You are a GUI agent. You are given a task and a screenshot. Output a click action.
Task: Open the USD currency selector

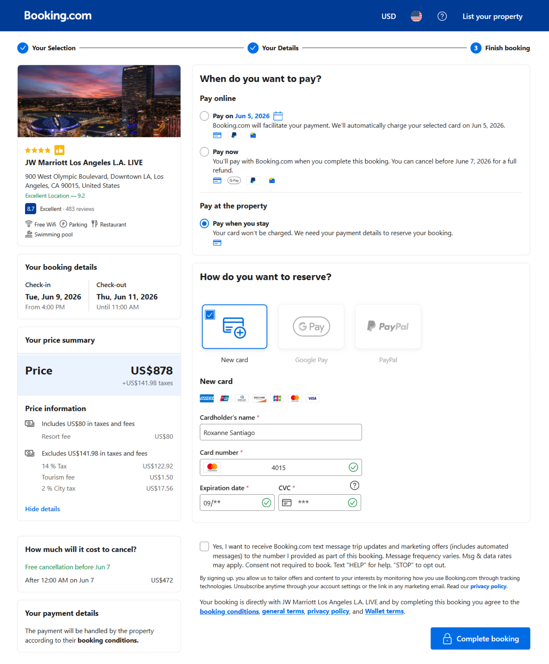(389, 16)
